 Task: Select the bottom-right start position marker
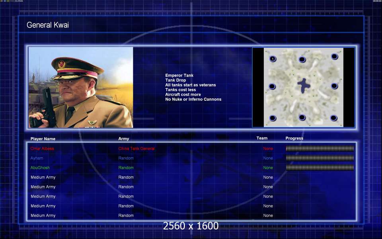pos(333,118)
